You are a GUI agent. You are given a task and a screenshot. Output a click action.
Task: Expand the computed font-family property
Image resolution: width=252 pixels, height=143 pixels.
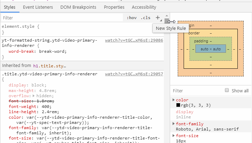coord(174,124)
